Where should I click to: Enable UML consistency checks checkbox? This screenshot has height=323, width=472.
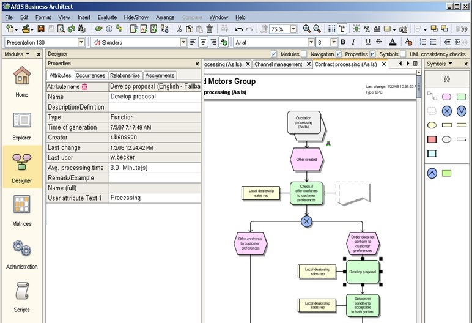403,54
